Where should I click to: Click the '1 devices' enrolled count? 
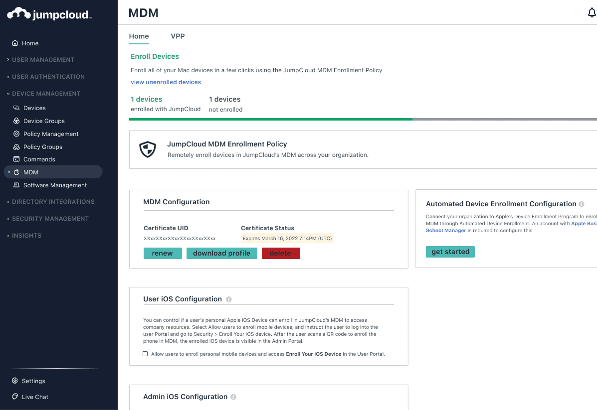coord(146,99)
